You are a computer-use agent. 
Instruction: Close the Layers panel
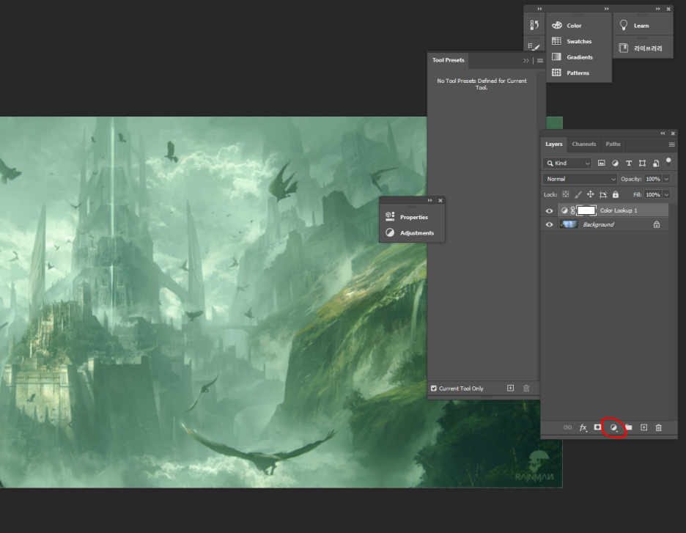(x=673, y=133)
